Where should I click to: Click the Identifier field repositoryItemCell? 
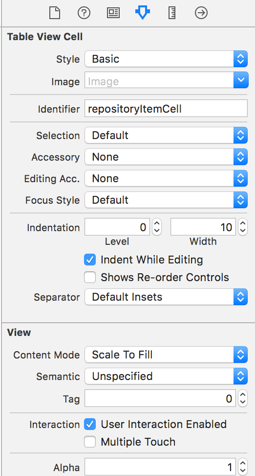point(166,109)
